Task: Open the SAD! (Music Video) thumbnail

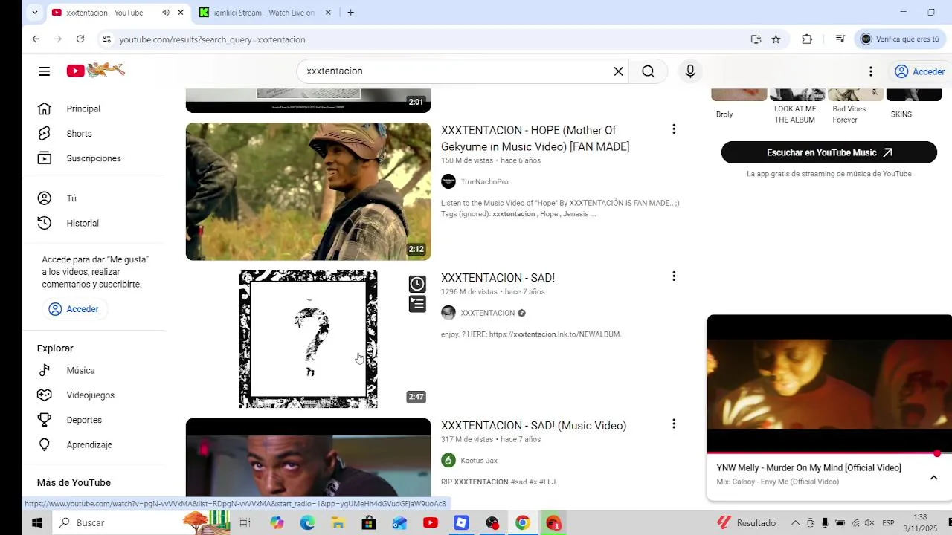Action: coord(308,458)
